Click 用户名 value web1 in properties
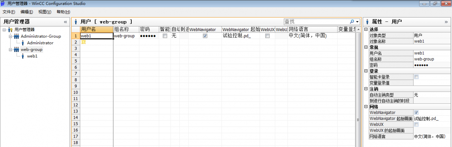This screenshot has height=147, width=452. click(x=432, y=53)
